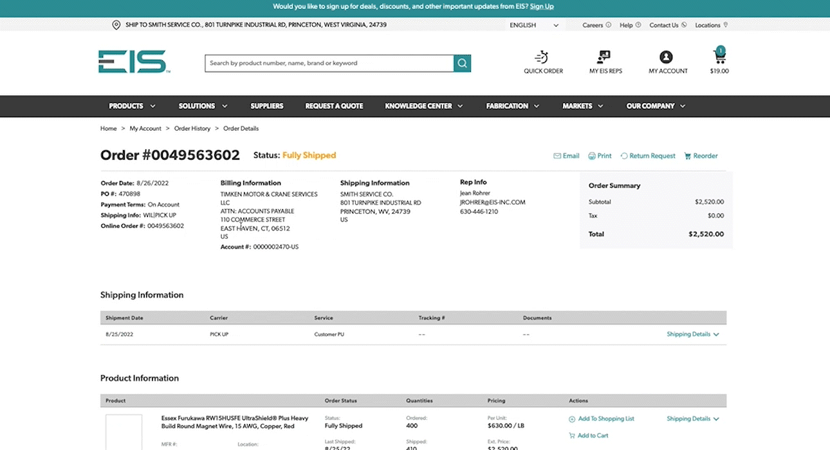Click the order Total $2,520.00 value

pos(706,234)
